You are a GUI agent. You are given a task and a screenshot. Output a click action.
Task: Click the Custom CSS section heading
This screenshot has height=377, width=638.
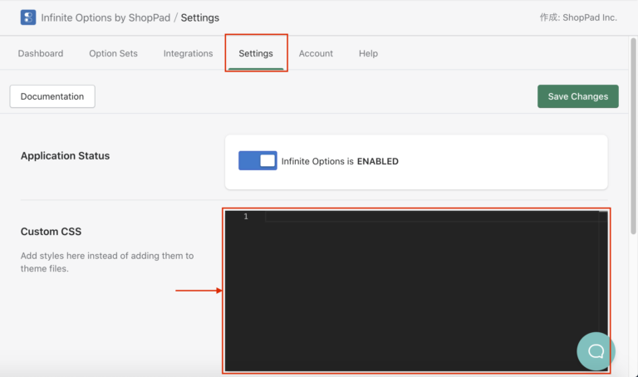(x=52, y=232)
